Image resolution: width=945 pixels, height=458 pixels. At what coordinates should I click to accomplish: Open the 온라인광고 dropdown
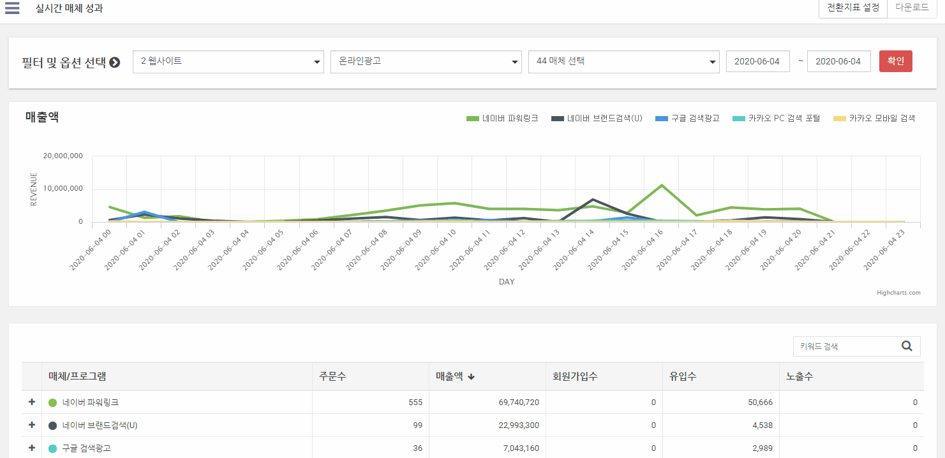click(x=426, y=62)
